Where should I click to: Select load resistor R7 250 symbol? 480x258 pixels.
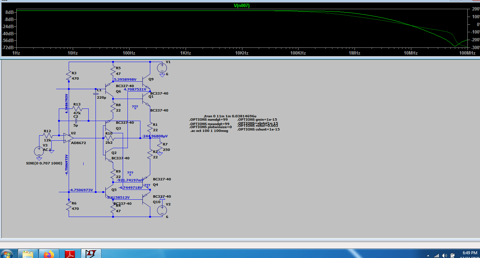160,147
